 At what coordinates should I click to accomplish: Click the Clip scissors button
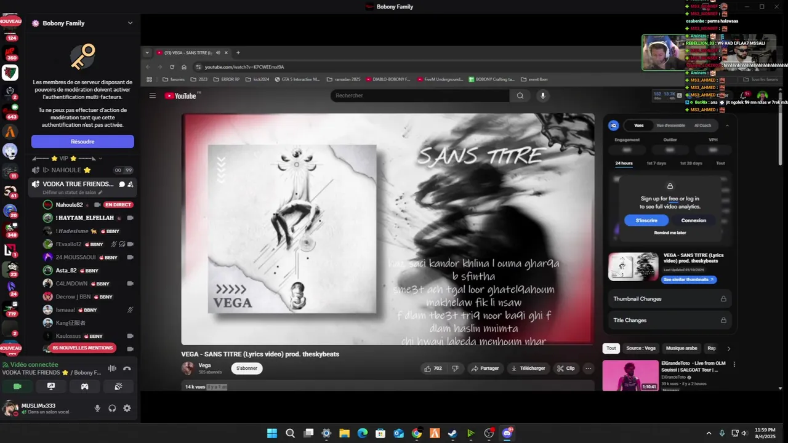pos(566,369)
